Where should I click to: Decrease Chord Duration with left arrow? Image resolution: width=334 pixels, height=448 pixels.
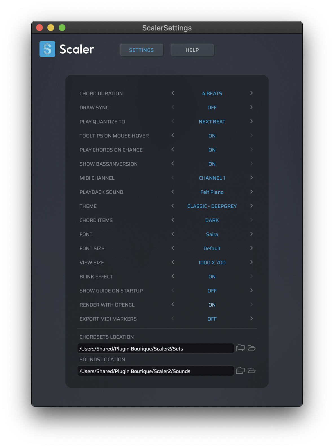173,93
